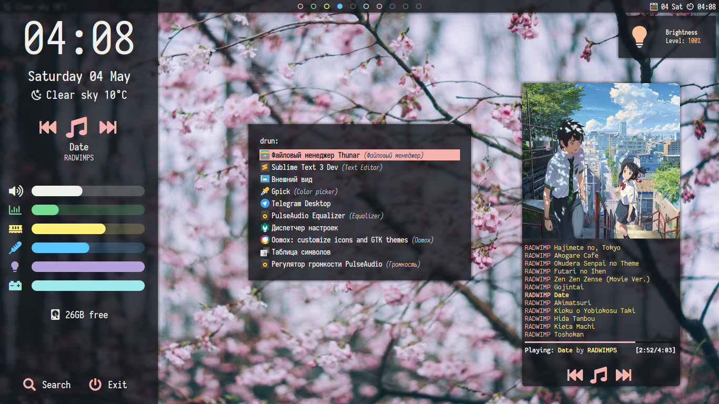Adjust the purple brightness slider
The image size is (719, 404).
tap(88, 267)
